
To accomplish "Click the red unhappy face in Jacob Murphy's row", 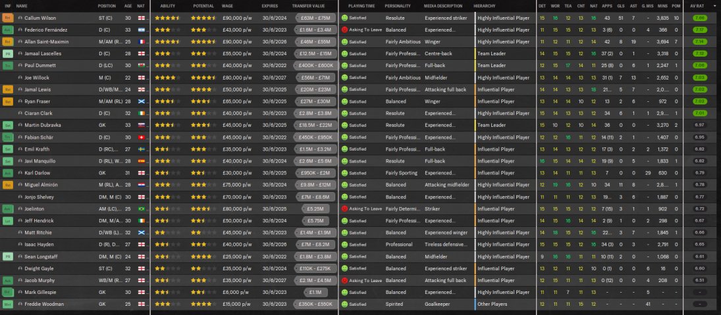I will pos(344,281).
